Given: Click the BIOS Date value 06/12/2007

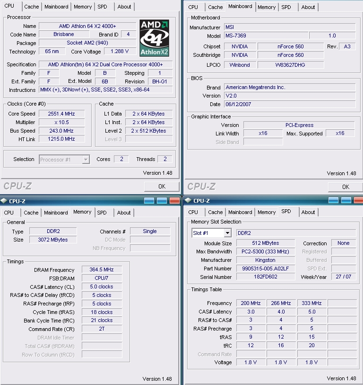Looking at the screenshot, I should (290, 104).
